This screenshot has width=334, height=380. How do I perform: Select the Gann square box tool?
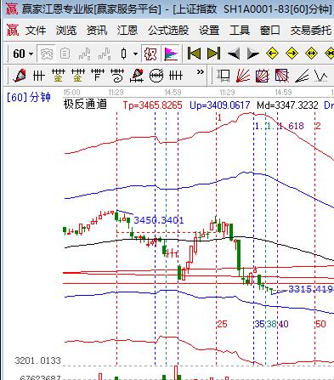pyautogui.click(x=263, y=76)
